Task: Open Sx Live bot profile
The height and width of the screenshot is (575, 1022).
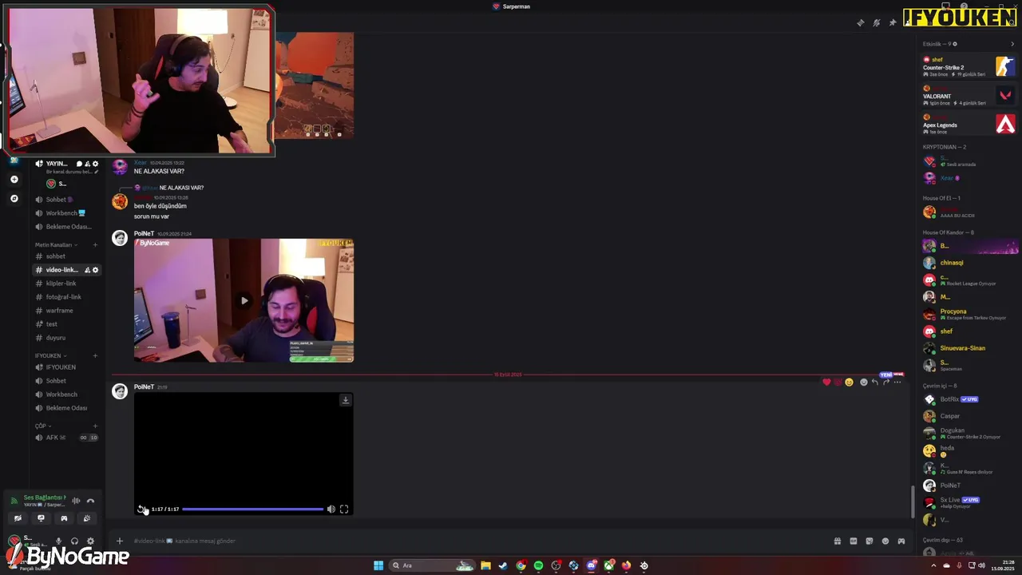Action: [969, 502]
